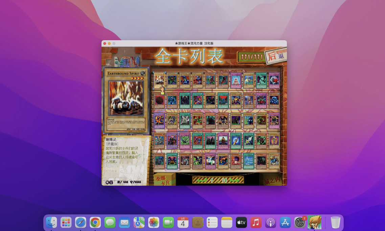This screenshot has width=385, height=231.
Task: Click the 后退 back button
Action: [x=276, y=56]
